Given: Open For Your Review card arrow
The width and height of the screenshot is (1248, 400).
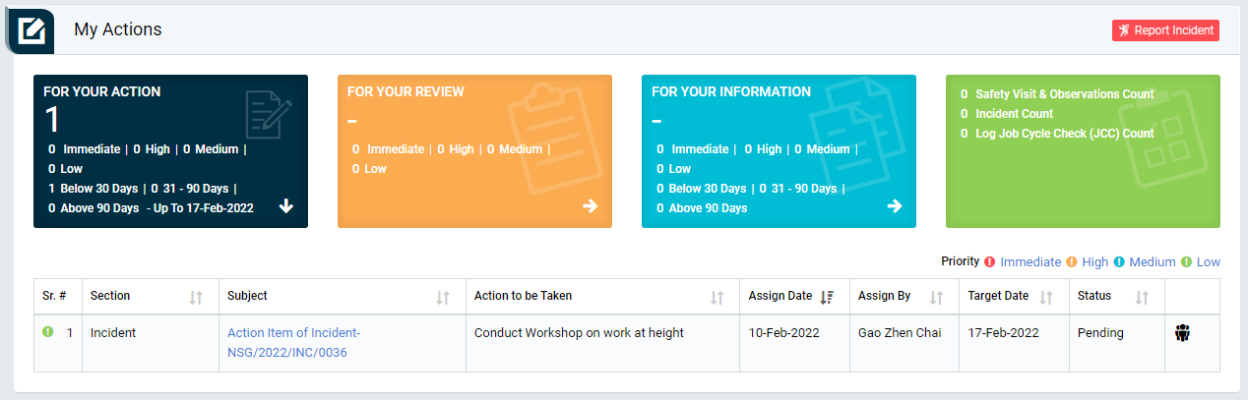Looking at the screenshot, I should (x=591, y=206).
